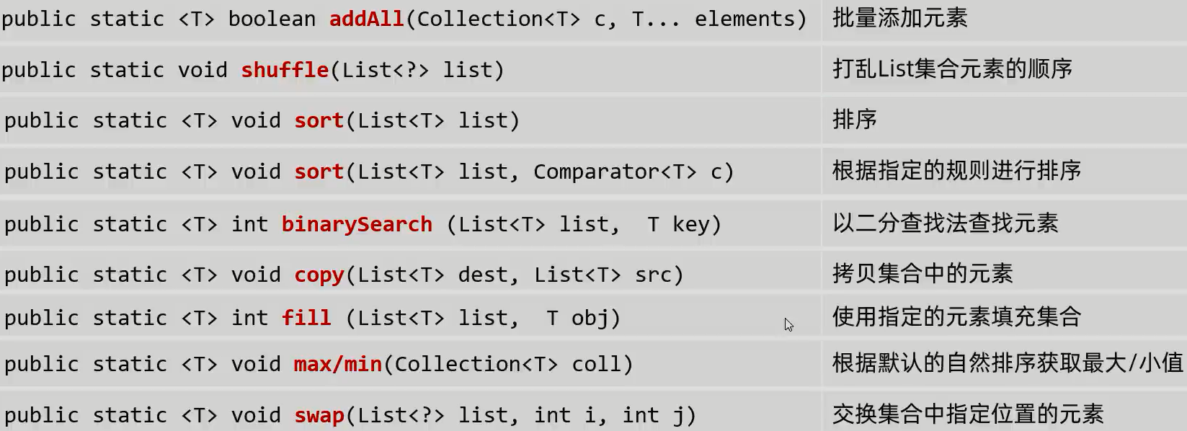Click the description 使用指定的元素填充集合
The image size is (1187, 431).
pyautogui.click(x=957, y=316)
